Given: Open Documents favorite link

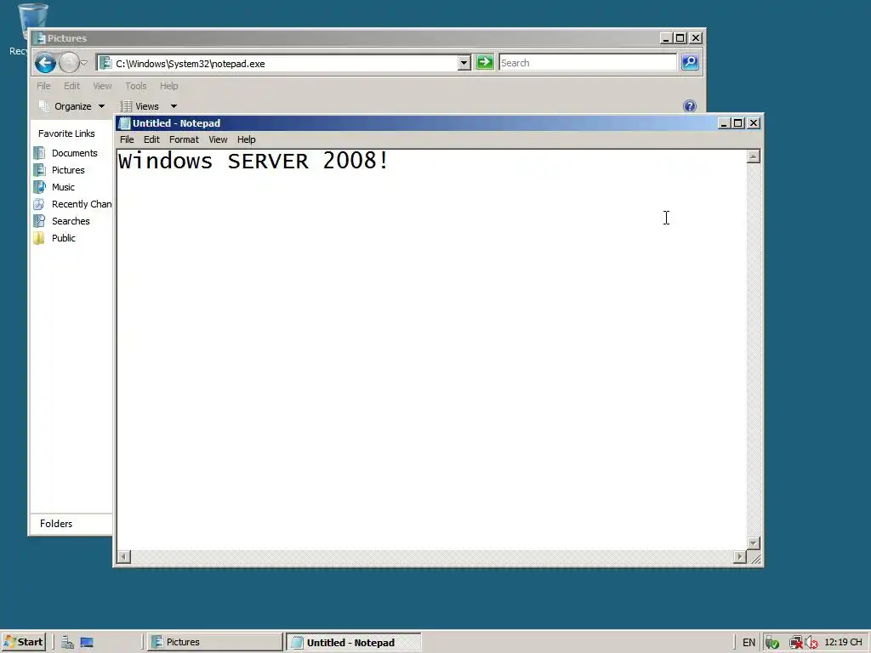Looking at the screenshot, I should point(75,153).
